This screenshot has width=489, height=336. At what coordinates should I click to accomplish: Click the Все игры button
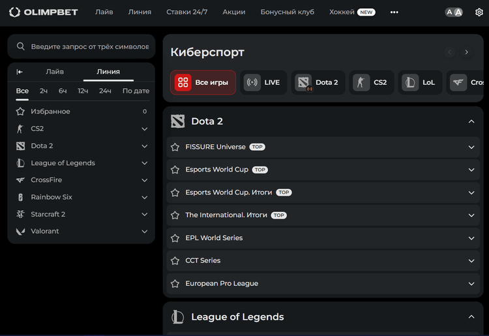203,83
